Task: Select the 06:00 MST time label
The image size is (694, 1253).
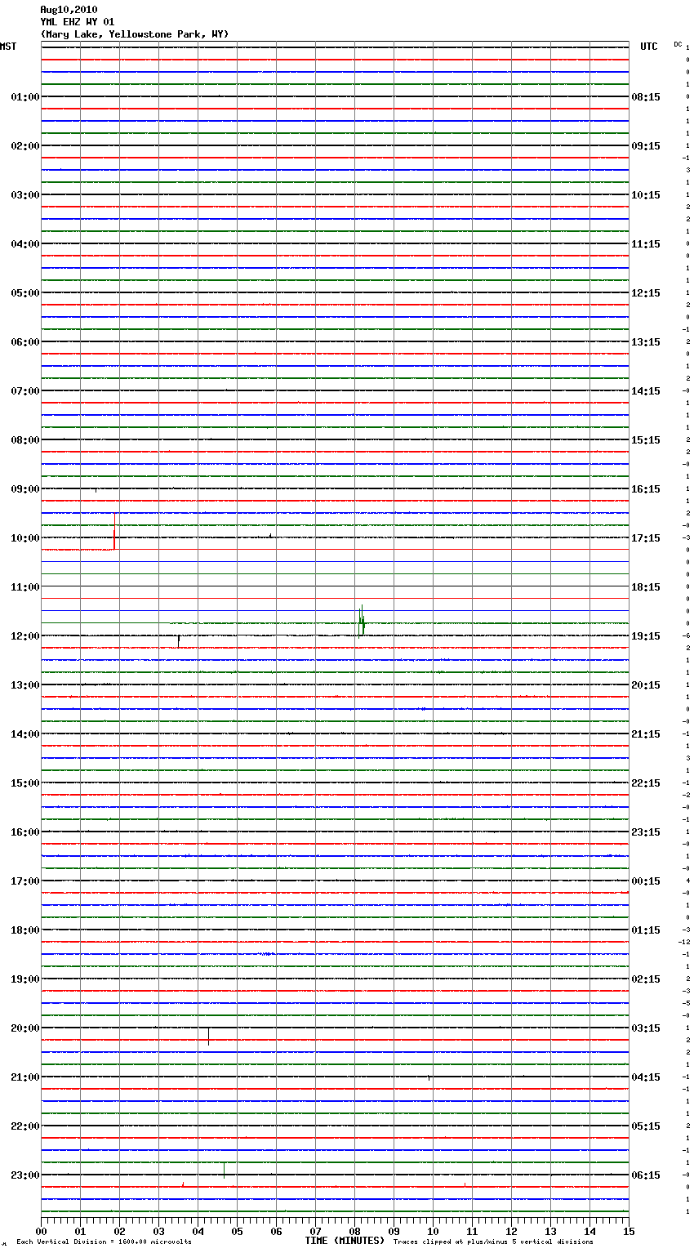Action: click(x=24, y=342)
